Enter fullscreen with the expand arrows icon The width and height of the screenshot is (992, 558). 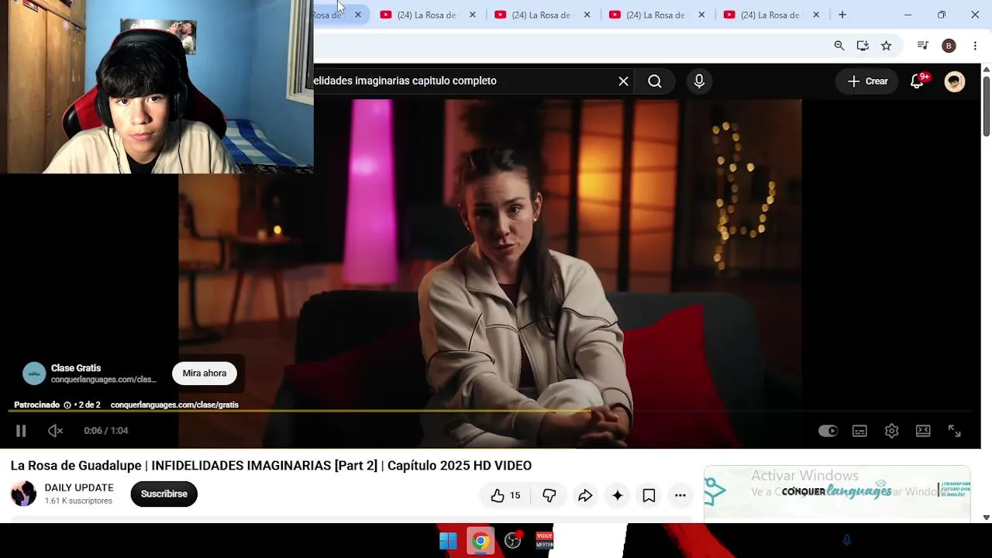point(955,431)
